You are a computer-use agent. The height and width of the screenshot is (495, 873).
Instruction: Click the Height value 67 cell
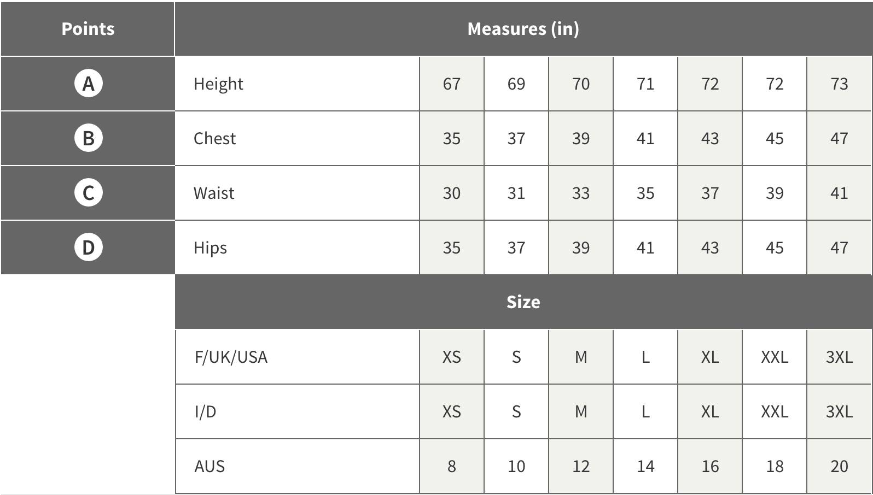tap(452, 84)
